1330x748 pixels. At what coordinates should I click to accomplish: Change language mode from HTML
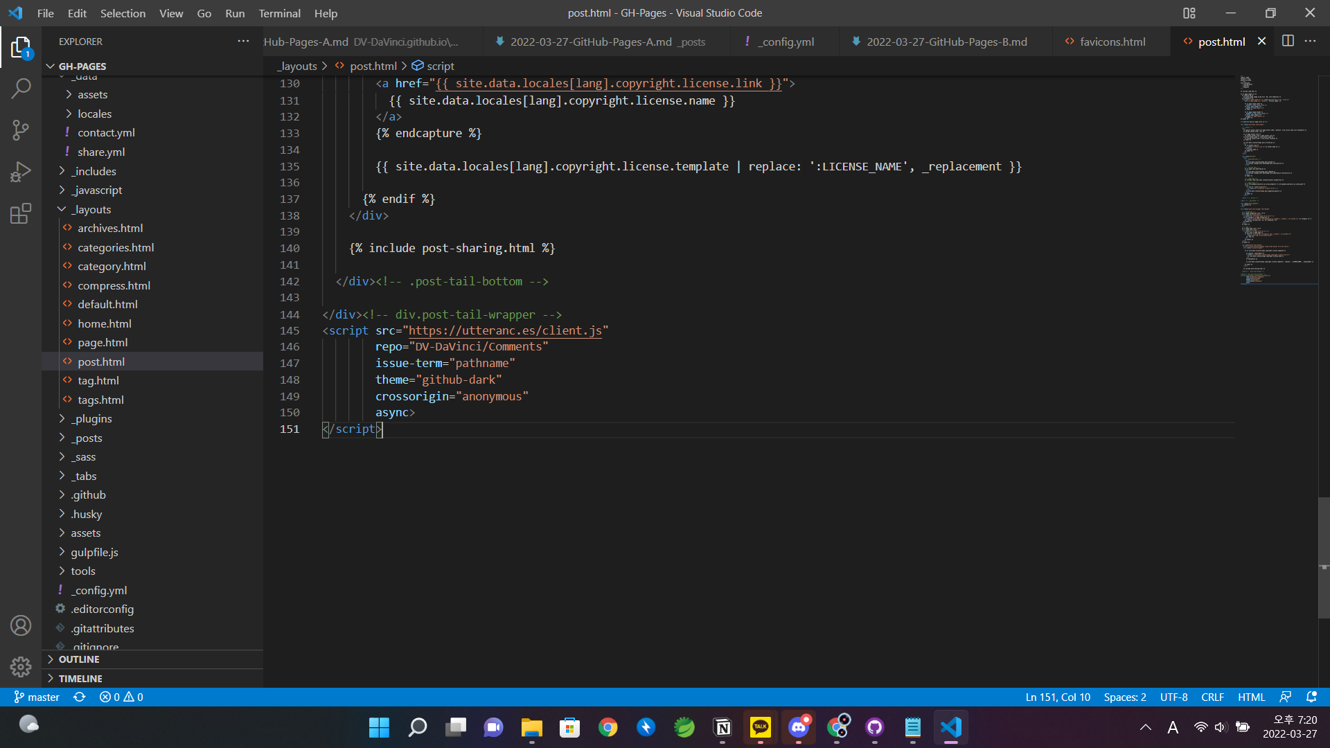point(1251,697)
